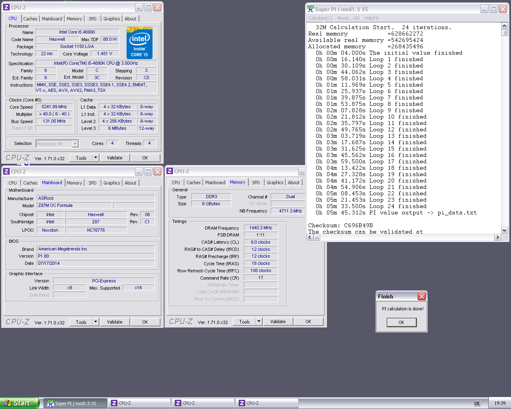Image resolution: width=511 pixels, height=409 pixels.
Task: Open the SPD tab in the top-left CPU-Z window
Action: (93, 19)
